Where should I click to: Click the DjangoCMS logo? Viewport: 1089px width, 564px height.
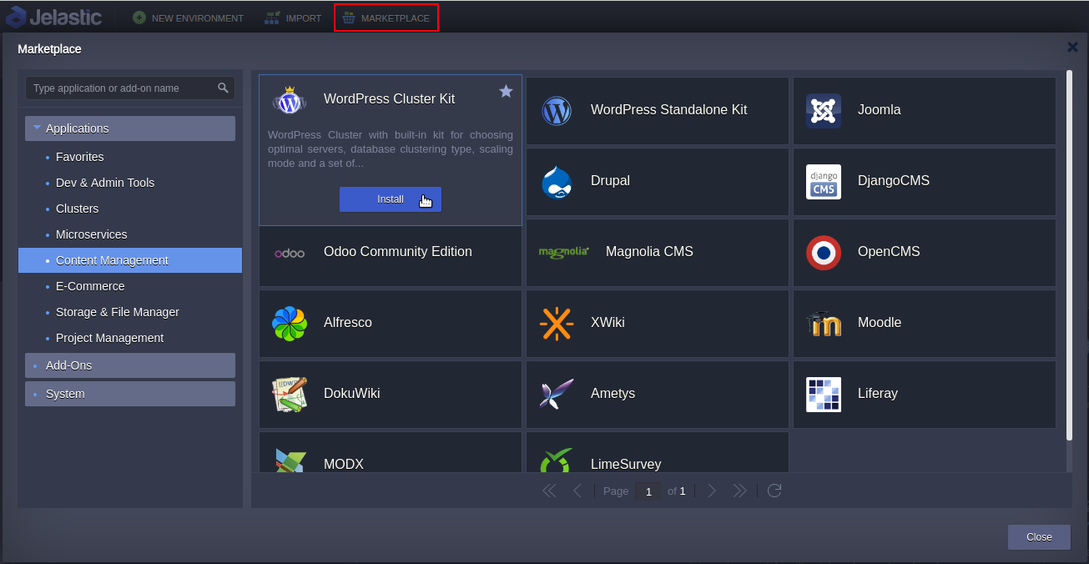pyautogui.click(x=824, y=181)
